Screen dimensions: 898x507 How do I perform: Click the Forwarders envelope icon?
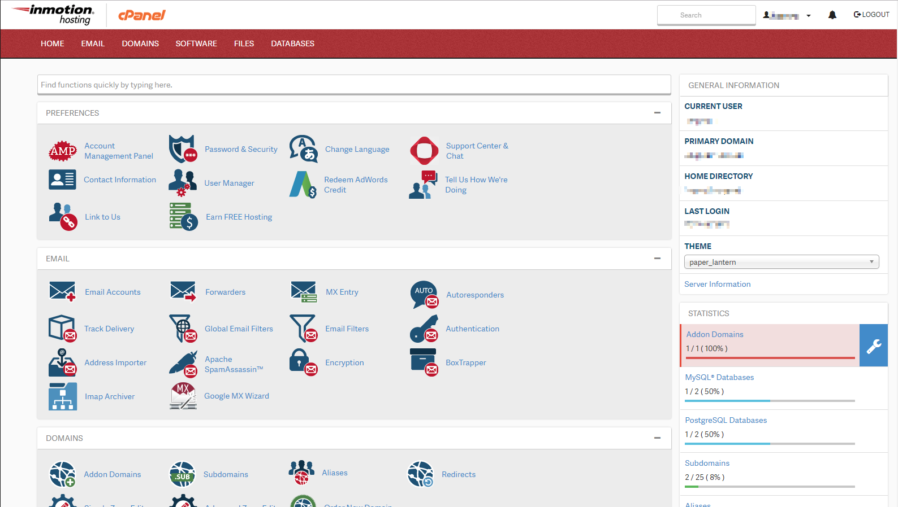click(183, 292)
